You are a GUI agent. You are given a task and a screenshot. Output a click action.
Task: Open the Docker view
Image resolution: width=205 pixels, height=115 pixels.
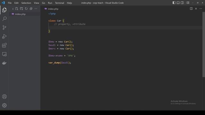click(x=4, y=63)
